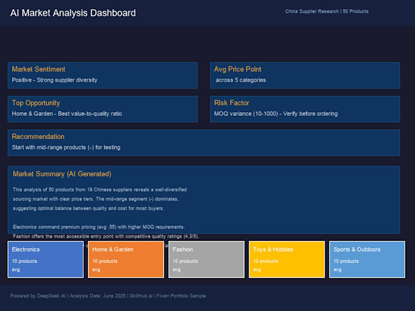Click 'Positive - Strong supplier diversity' text
This screenshot has height=311, width=415.
click(54, 80)
